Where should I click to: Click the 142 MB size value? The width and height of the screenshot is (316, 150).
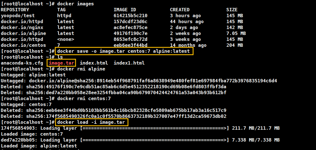235,27
